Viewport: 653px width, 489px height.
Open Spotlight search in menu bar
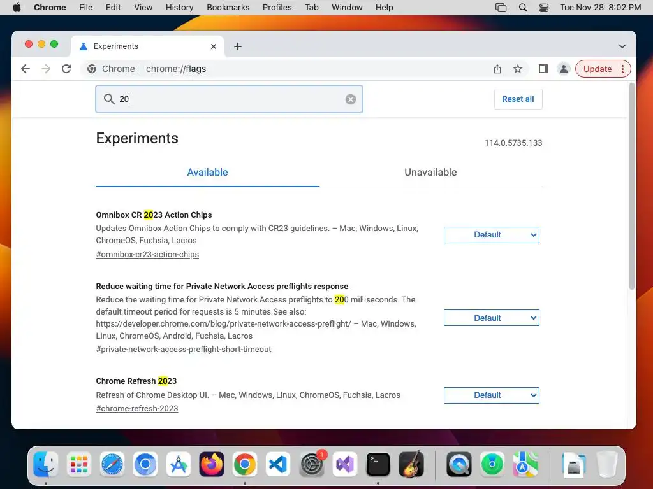tap(523, 8)
